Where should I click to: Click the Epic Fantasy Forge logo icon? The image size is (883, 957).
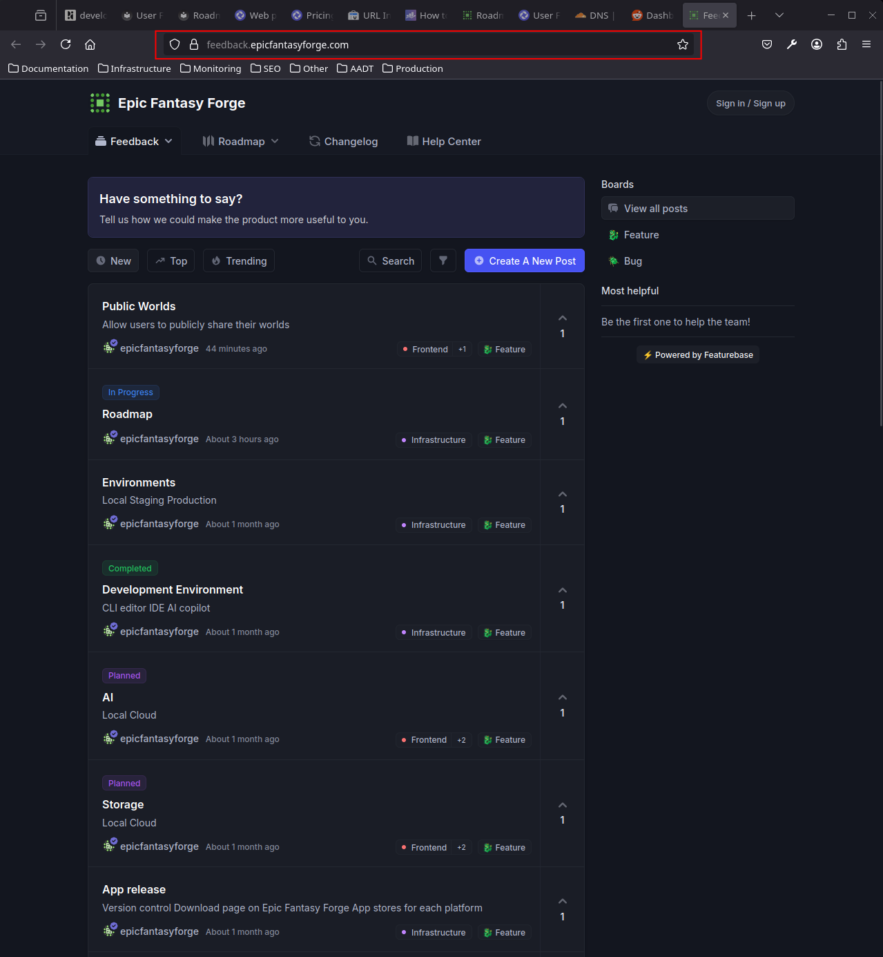[100, 103]
